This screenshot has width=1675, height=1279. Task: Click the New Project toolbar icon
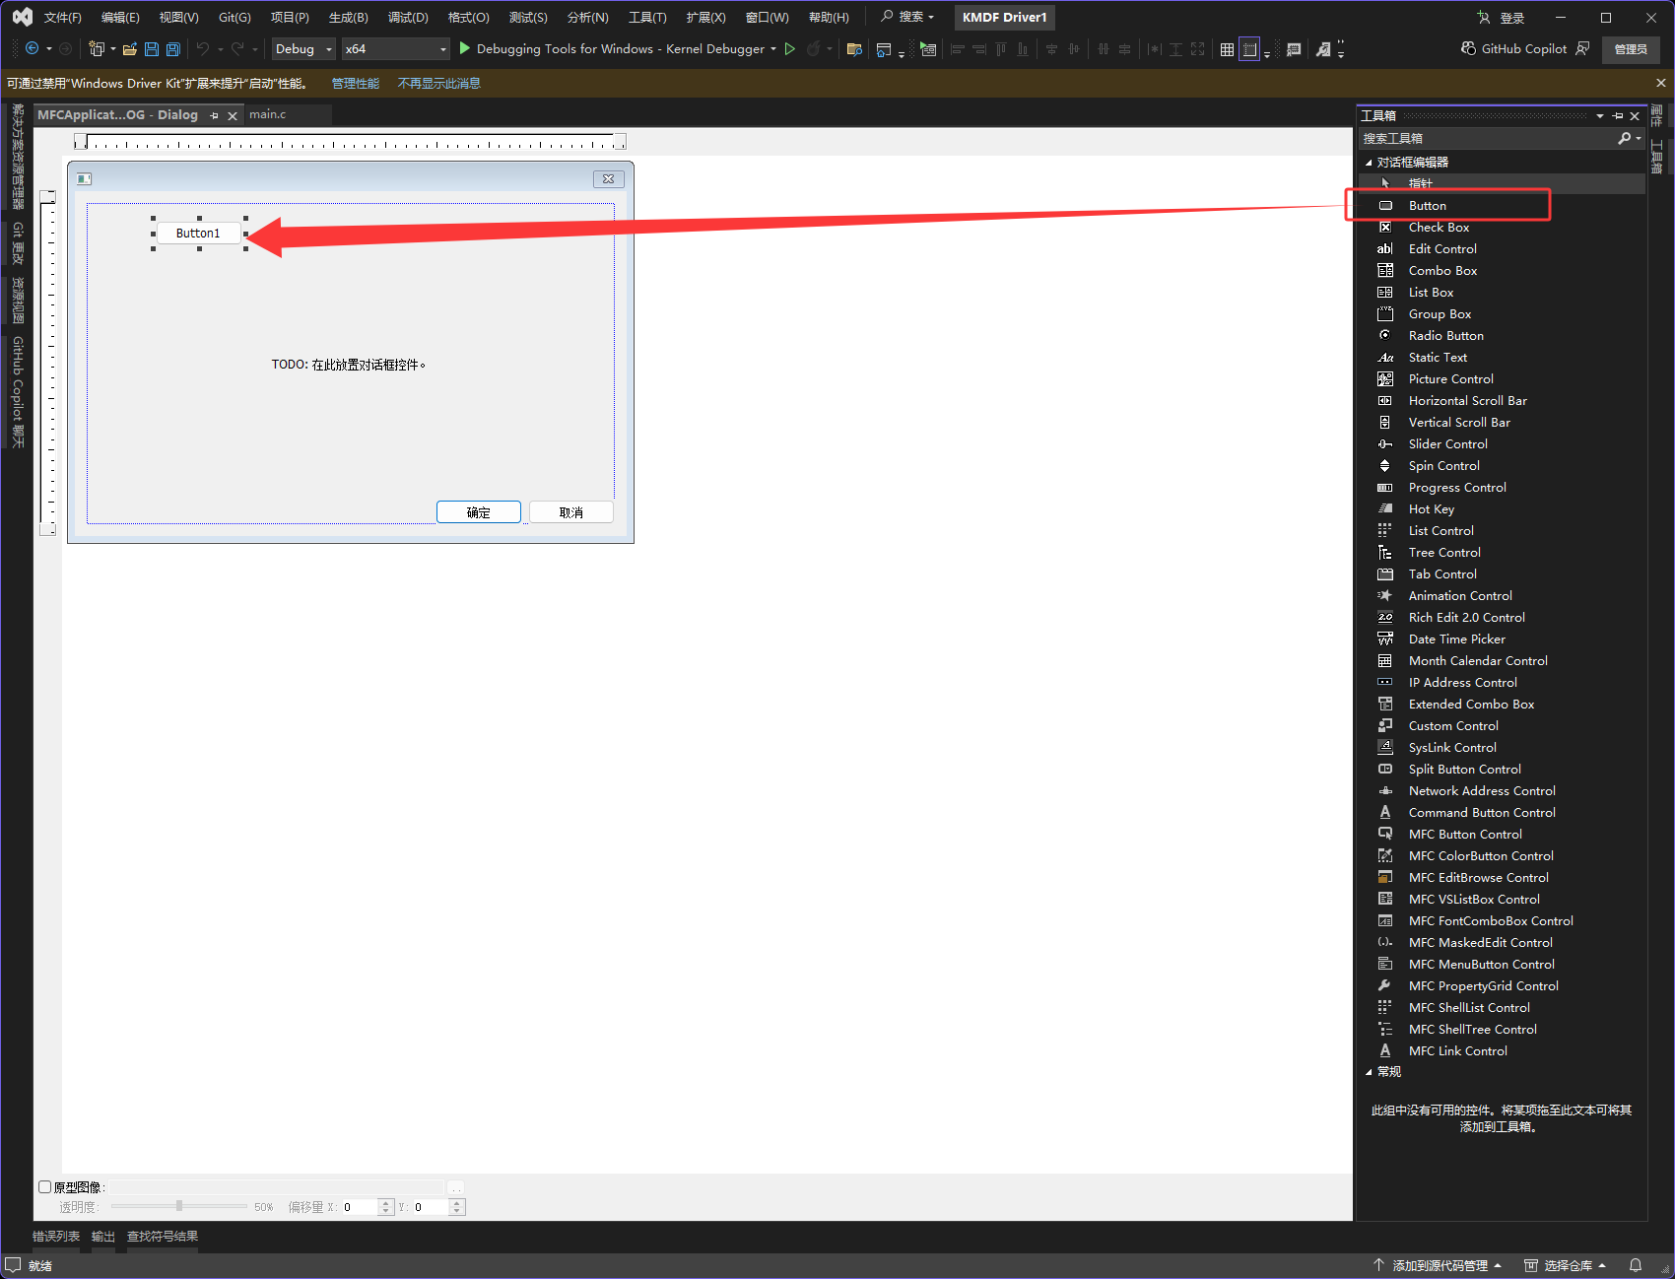[x=96, y=48]
